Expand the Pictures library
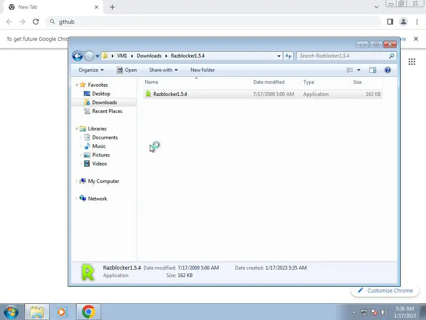This screenshot has width=426, height=320. click(81, 155)
